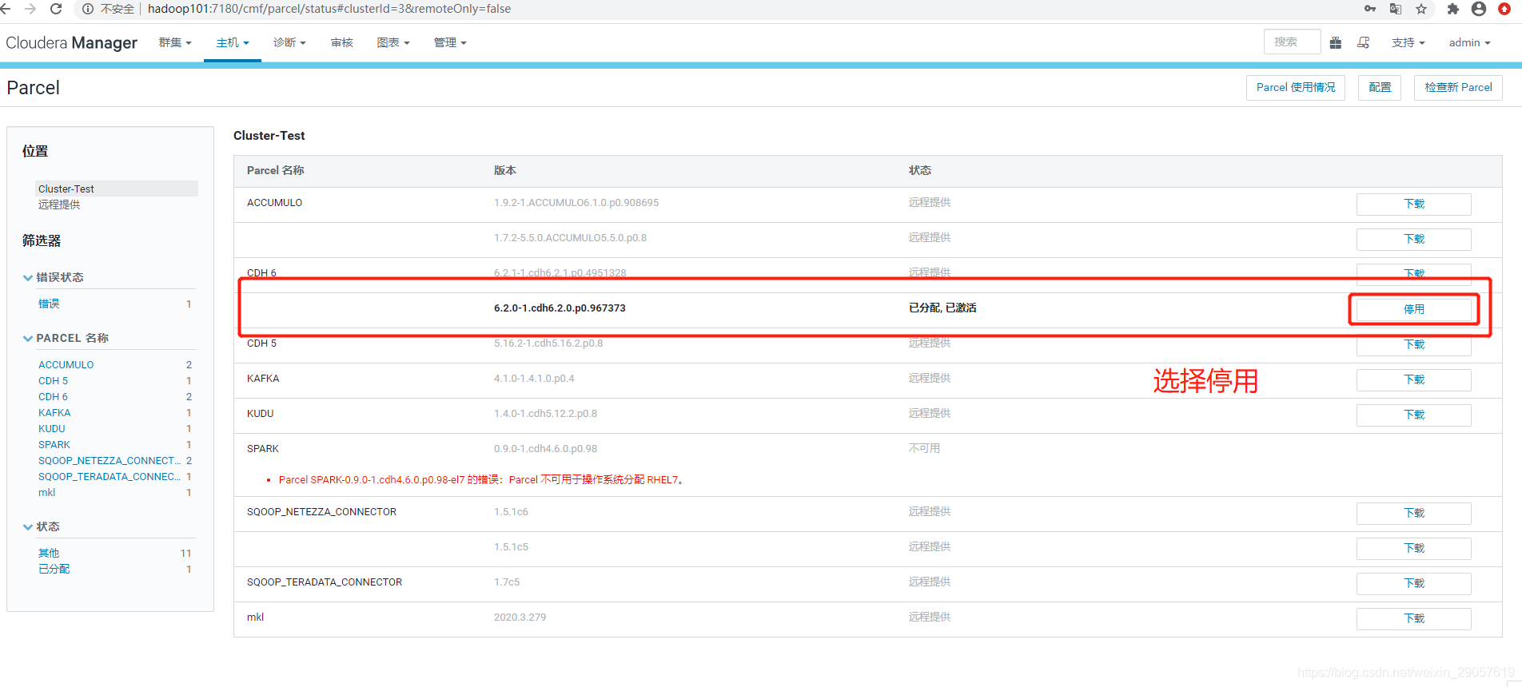
Task: Click the 搜索 search field
Action: pyautogui.click(x=1292, y=42)
